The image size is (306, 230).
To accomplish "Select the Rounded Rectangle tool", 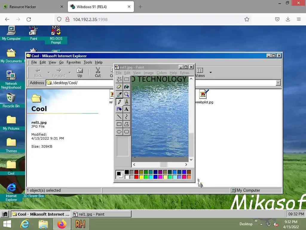I will coord(126,132).
